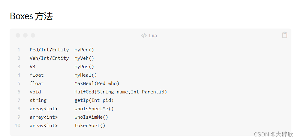Screen dimensions: 298x140
Task: Click the myHeal() function text
Action: point(86,75)
